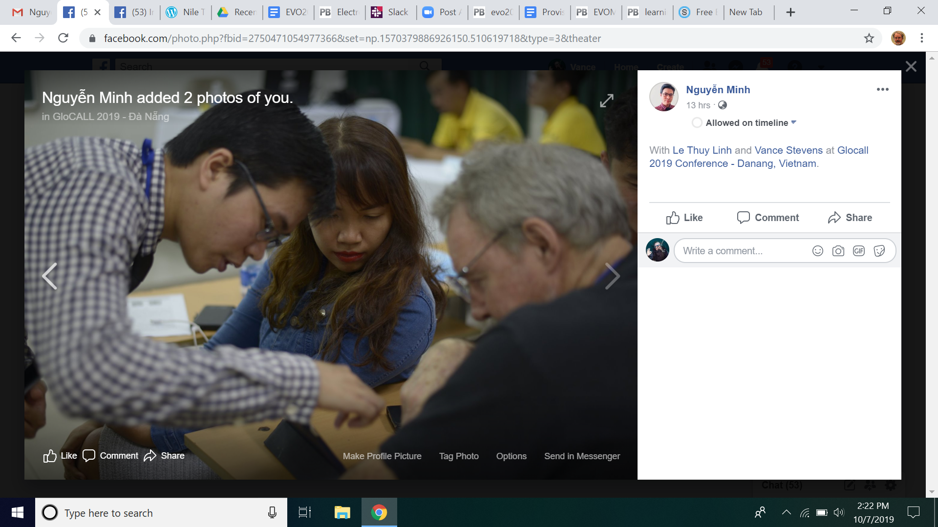Post a GIF with the GIF icon
The image size is (938, 527).
pyautogui.click(x=858, y=251)
